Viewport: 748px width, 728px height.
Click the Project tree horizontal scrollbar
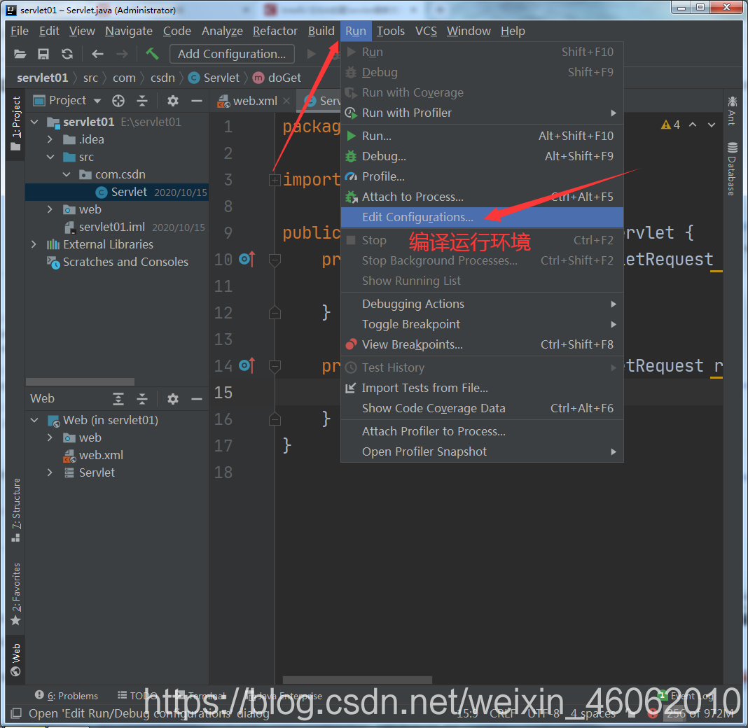(80, 382)
